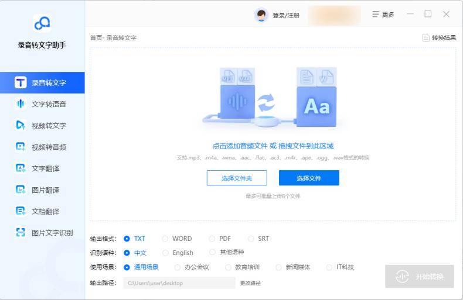Click the 首页 breadcrumb
Image resolution: width=463 pixels, height=300 pixels.
pyautogui.click(x=96, y=38)
